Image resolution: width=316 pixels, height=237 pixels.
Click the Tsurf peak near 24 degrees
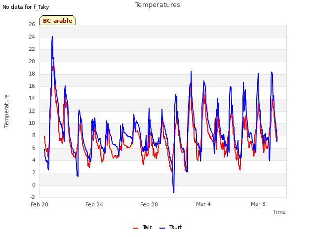(x=52, y=37)
